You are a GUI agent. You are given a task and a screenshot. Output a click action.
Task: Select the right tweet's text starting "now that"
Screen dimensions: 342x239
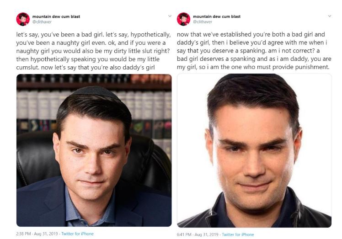[x=254, y=51]
